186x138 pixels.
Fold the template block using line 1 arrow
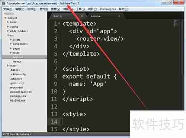pyautogui.click(x=59, y=23)
